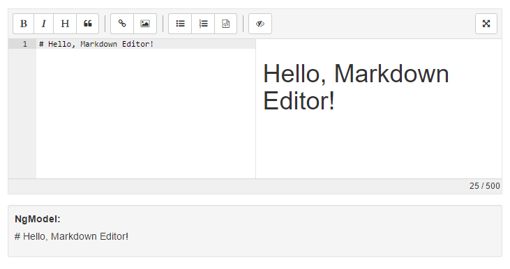Create a numbered list

203,24
